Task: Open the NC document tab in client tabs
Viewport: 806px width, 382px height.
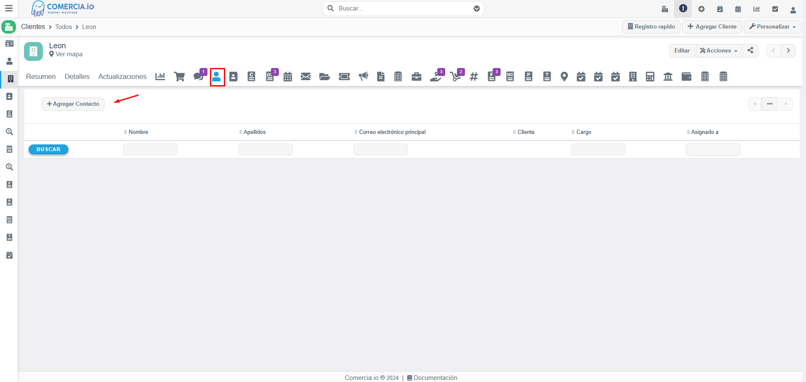Action: 510,76
